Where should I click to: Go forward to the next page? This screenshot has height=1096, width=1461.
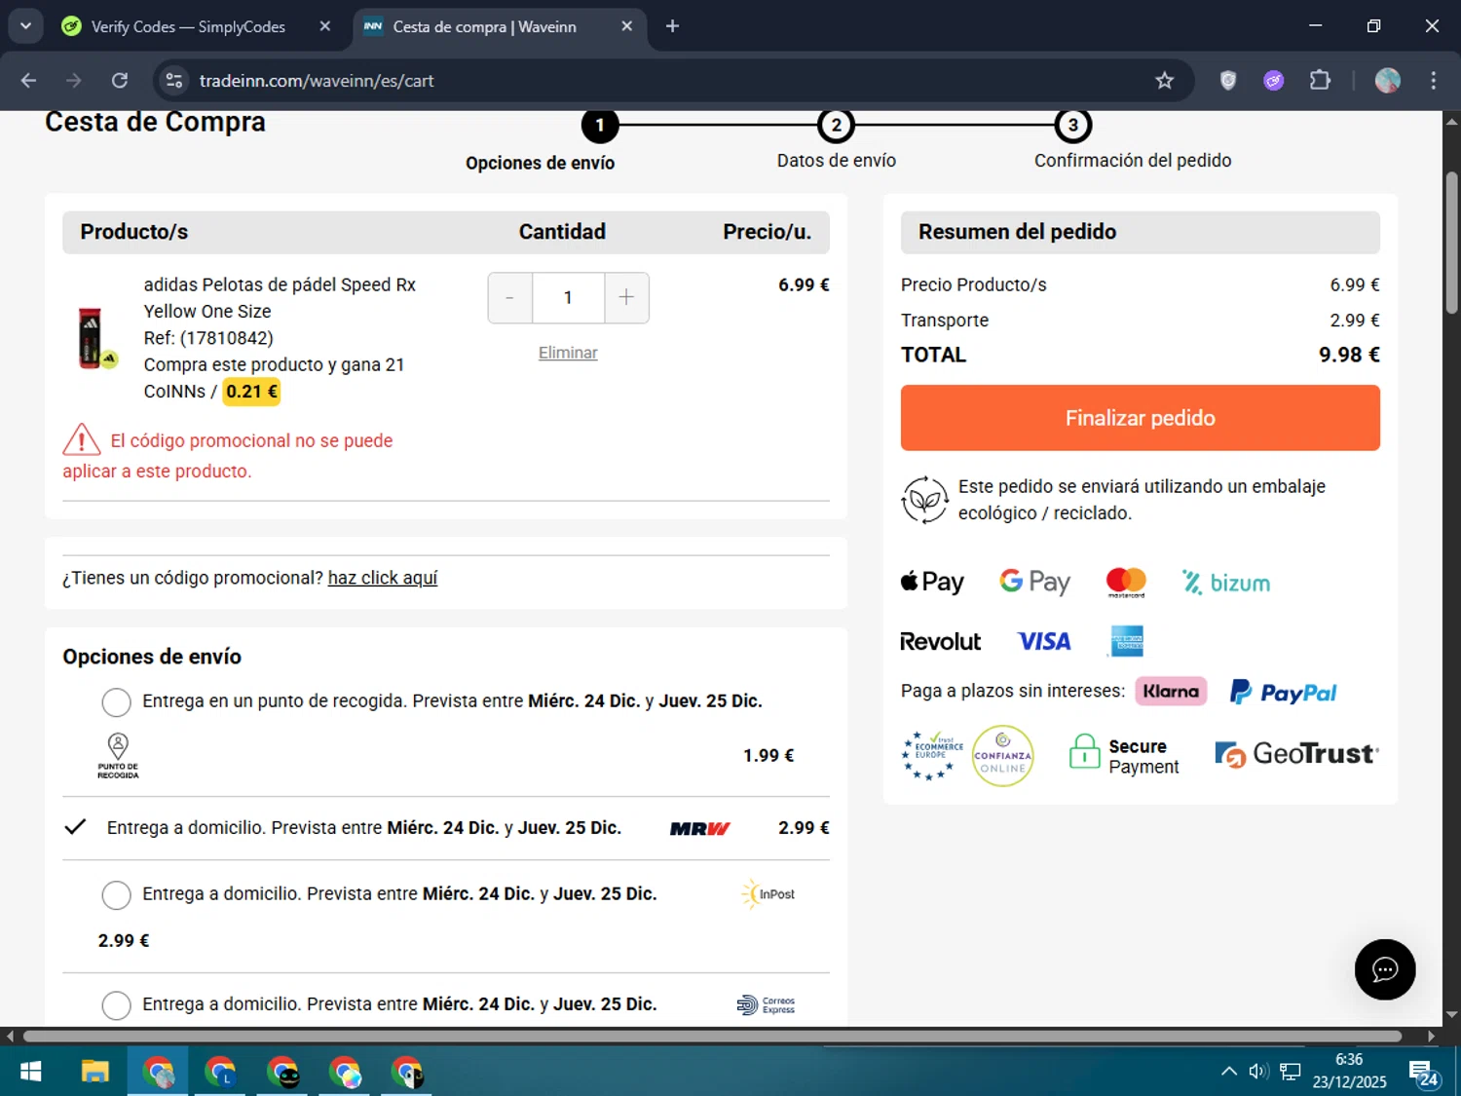[x=74, y=81]
